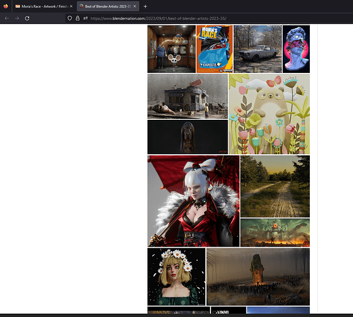The width and height of the screenshot is (353, 317).
Task: Open the tracking protection shield
Action: pos(70,18)
